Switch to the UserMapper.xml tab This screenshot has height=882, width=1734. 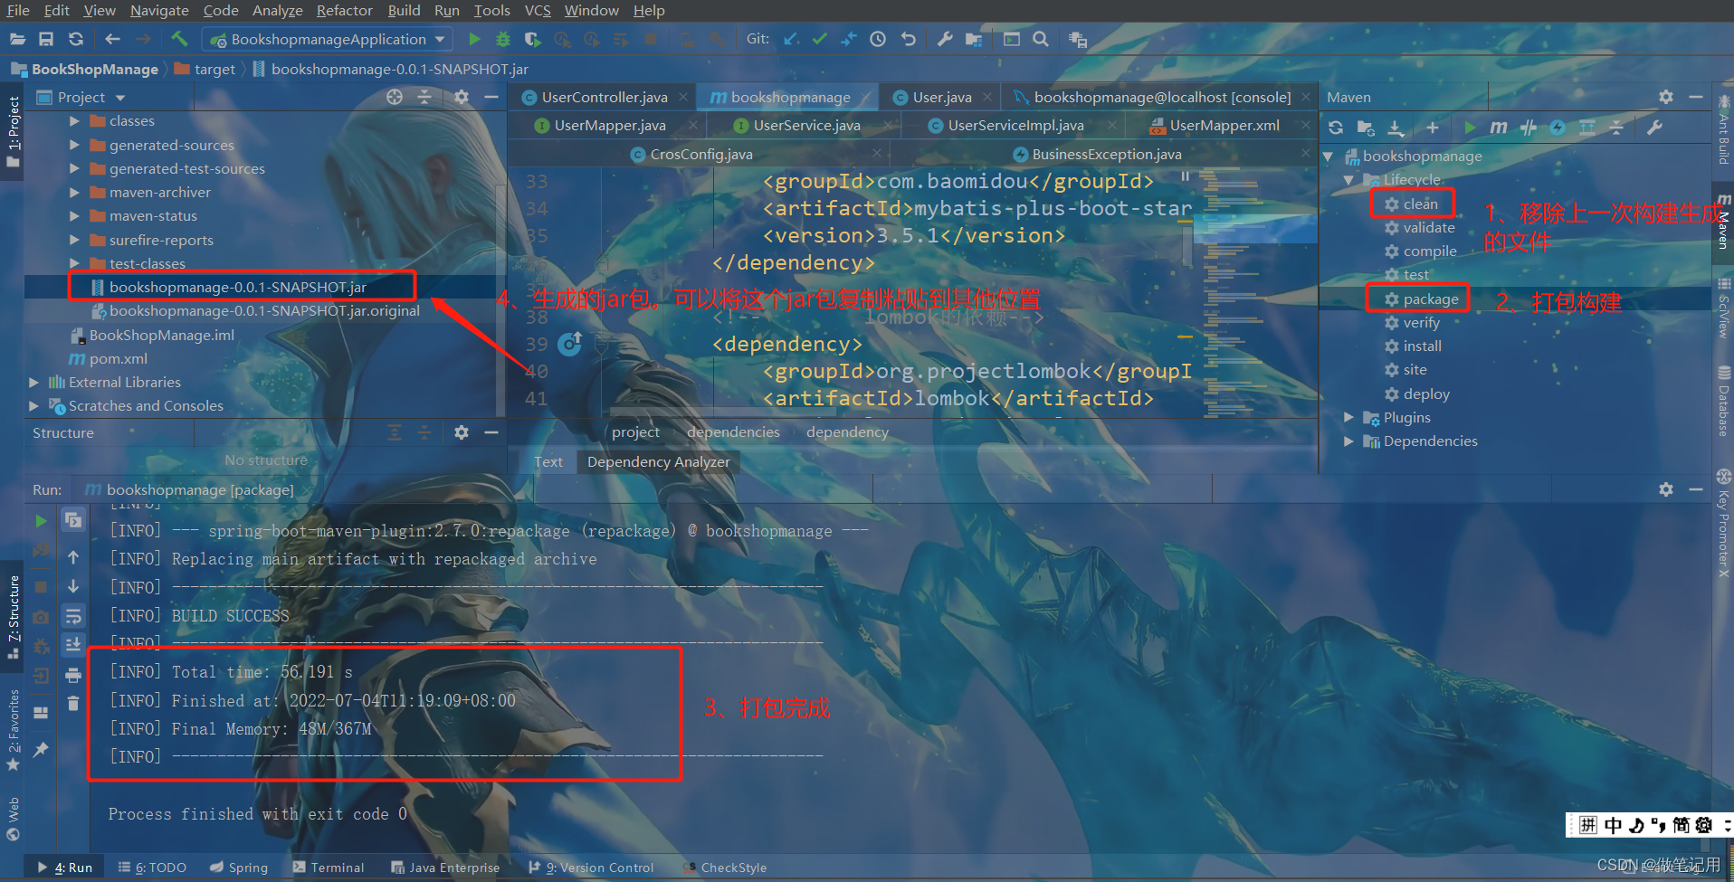click(1224, 125)
